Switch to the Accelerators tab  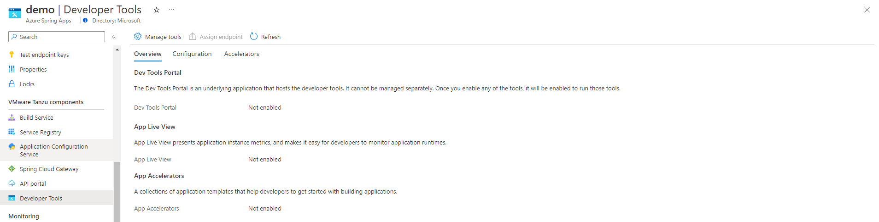click(241, 54)
